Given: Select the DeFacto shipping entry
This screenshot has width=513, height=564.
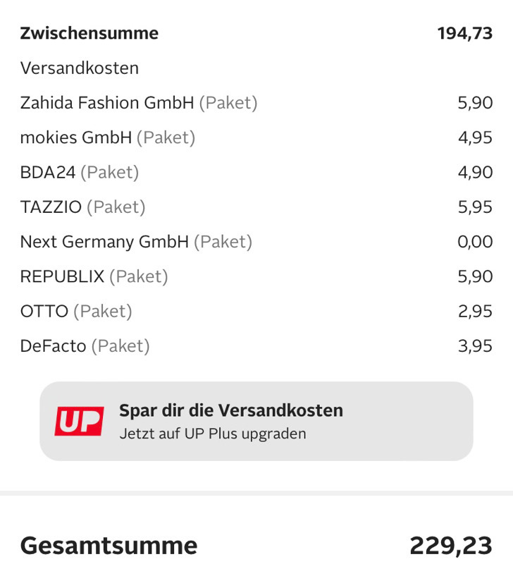Looking at the screenshot, I should tap(256, 346).
